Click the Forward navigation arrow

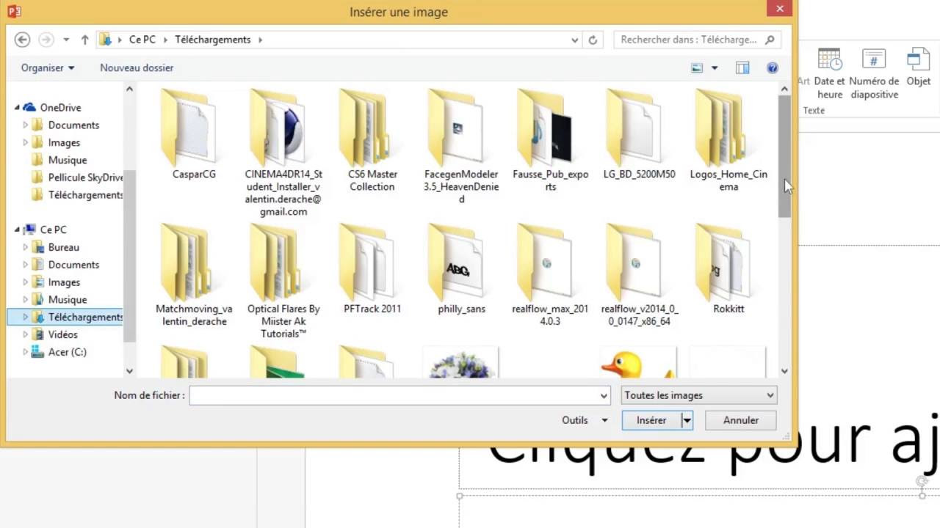tap(46, 40)
